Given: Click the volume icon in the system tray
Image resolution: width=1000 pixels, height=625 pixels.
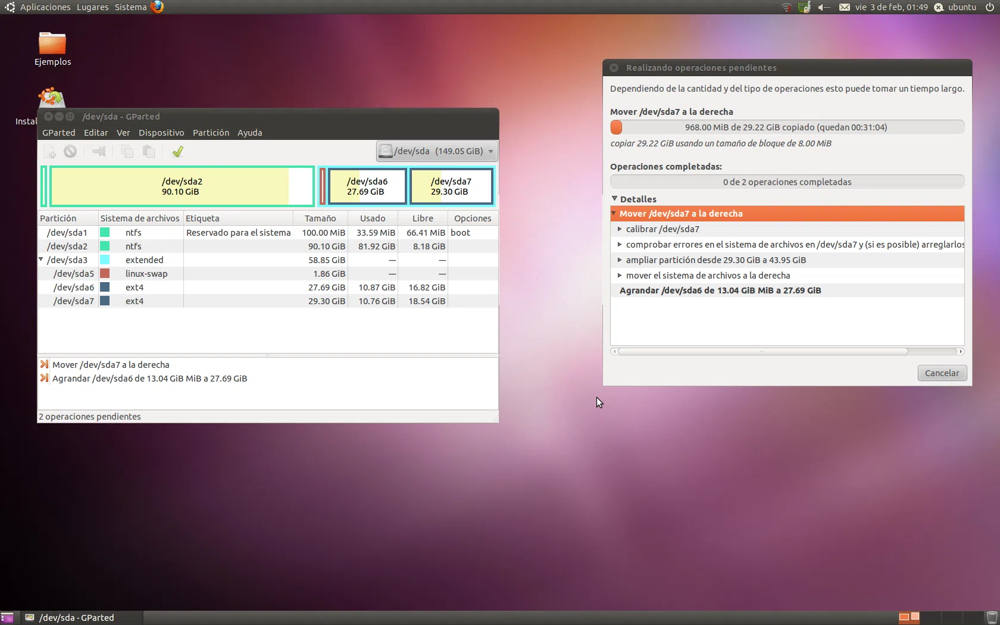Looking at the screenshot, I should 824,7.
